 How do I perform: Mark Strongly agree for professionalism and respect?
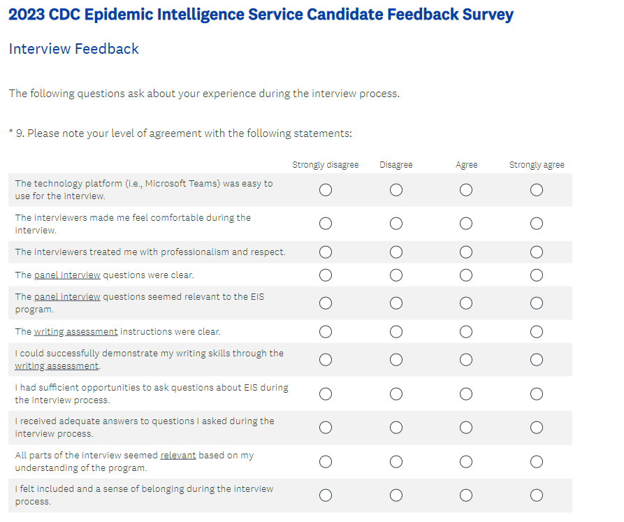[x=536, y=252]
